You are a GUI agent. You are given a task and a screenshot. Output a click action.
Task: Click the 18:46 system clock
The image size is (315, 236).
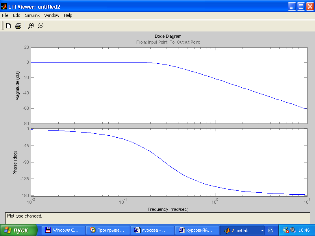pos(304,230)
